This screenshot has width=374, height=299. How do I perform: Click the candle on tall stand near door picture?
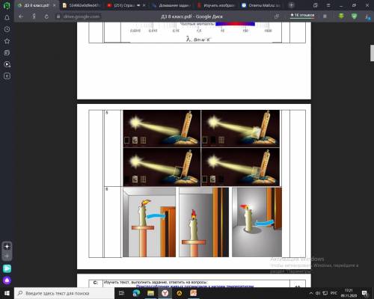[x=149, y=222]
